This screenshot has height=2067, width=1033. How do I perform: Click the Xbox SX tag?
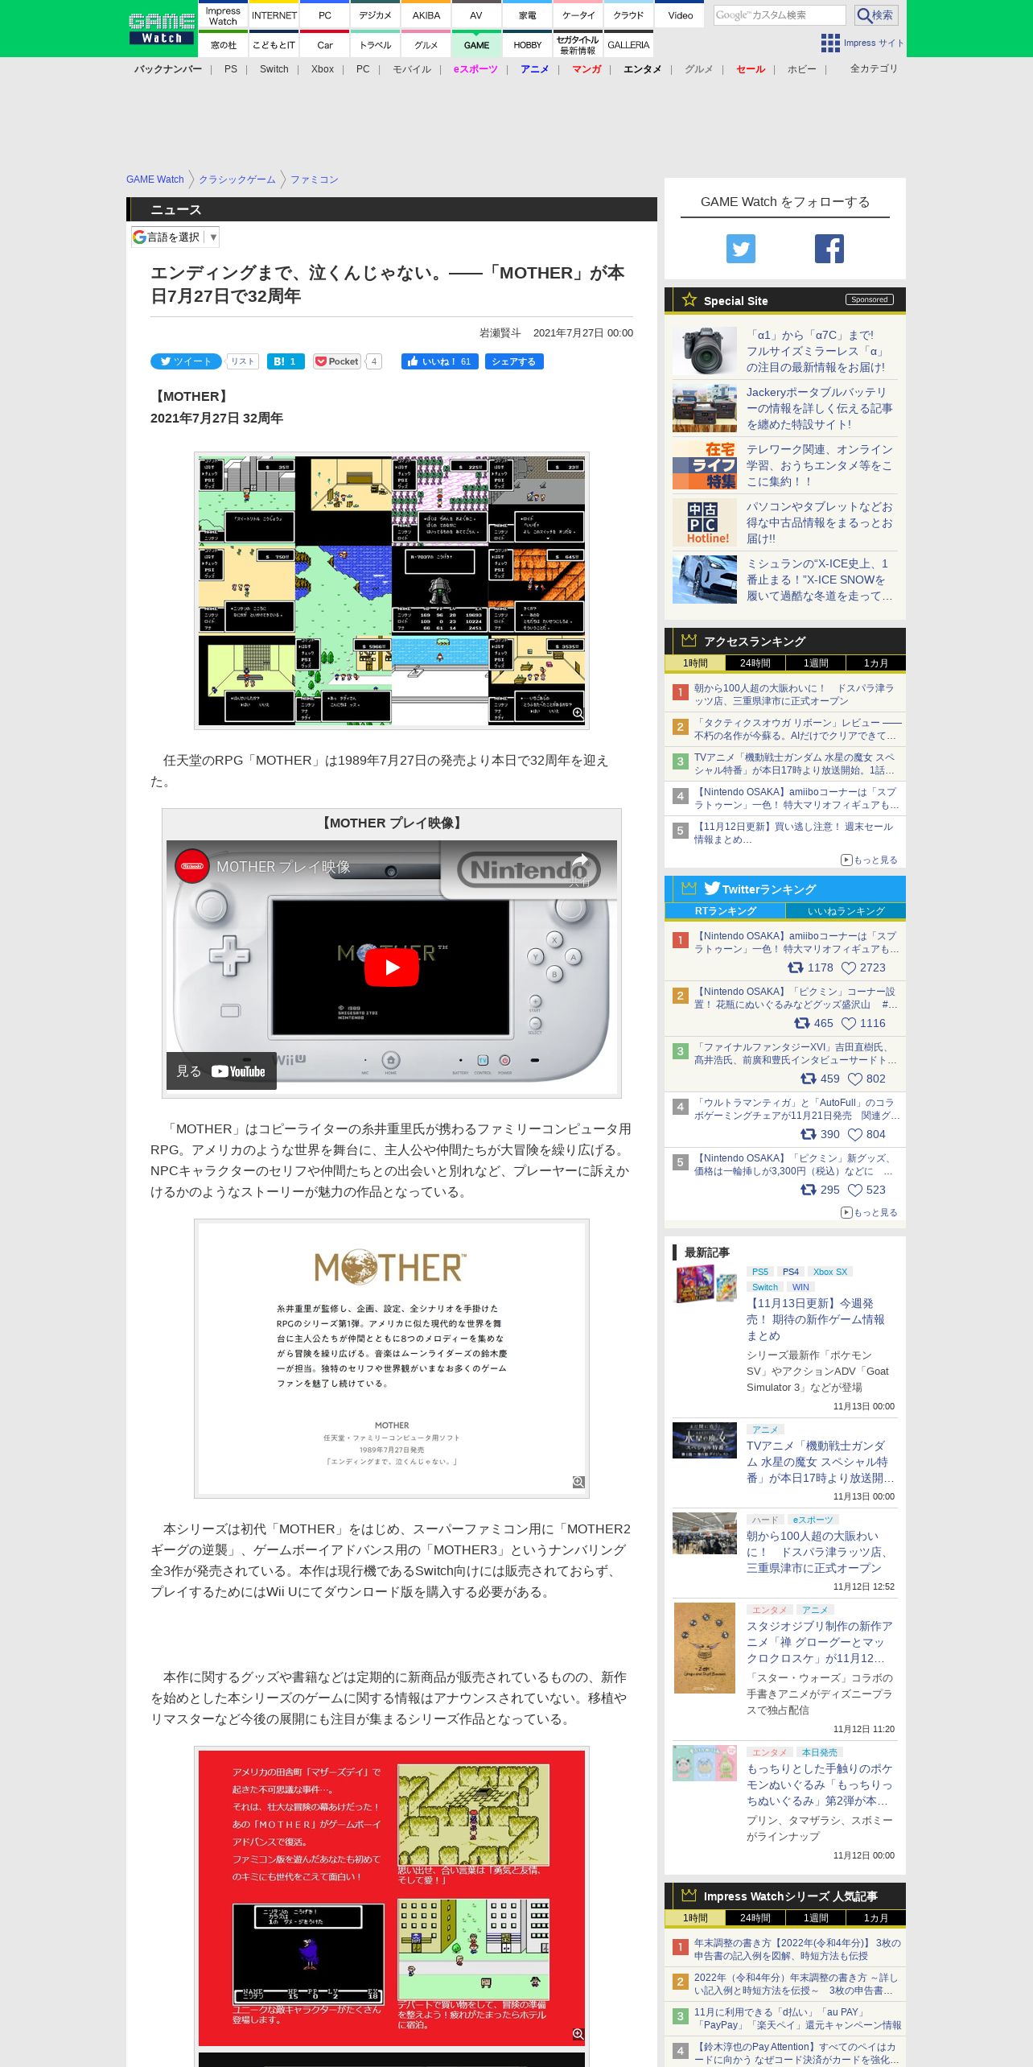coord(829,1272)
